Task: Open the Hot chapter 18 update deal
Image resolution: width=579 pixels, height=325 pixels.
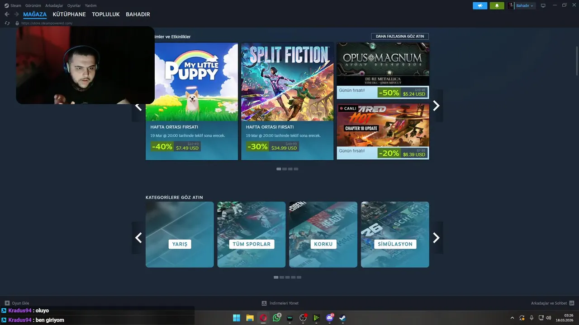Action: tap(383, 131)
